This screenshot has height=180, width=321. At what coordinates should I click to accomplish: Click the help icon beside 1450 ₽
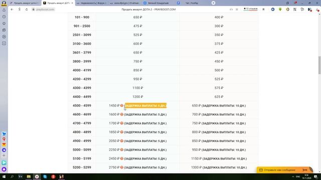tap(121, 105)
